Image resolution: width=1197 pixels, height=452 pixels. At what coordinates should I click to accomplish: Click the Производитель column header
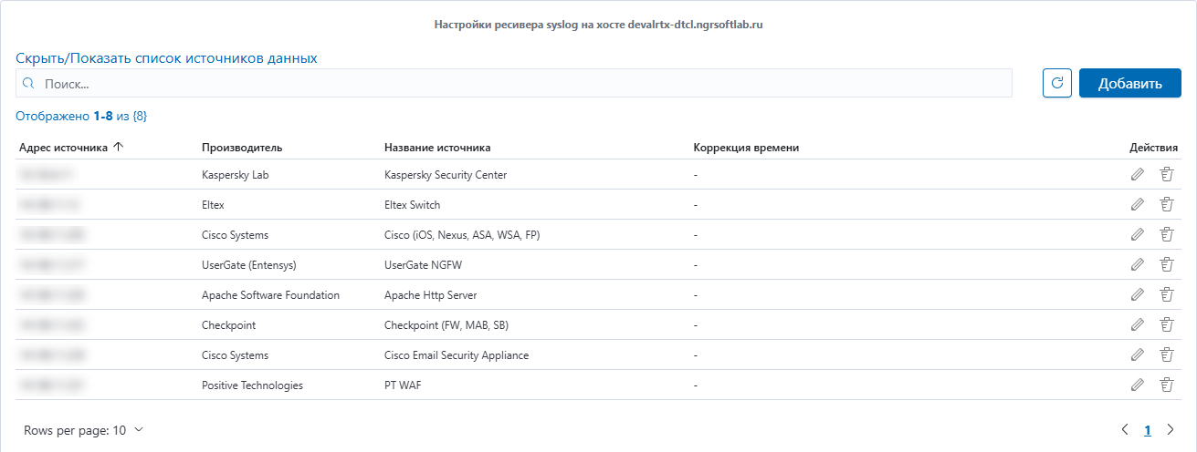(x=242, y=148)
